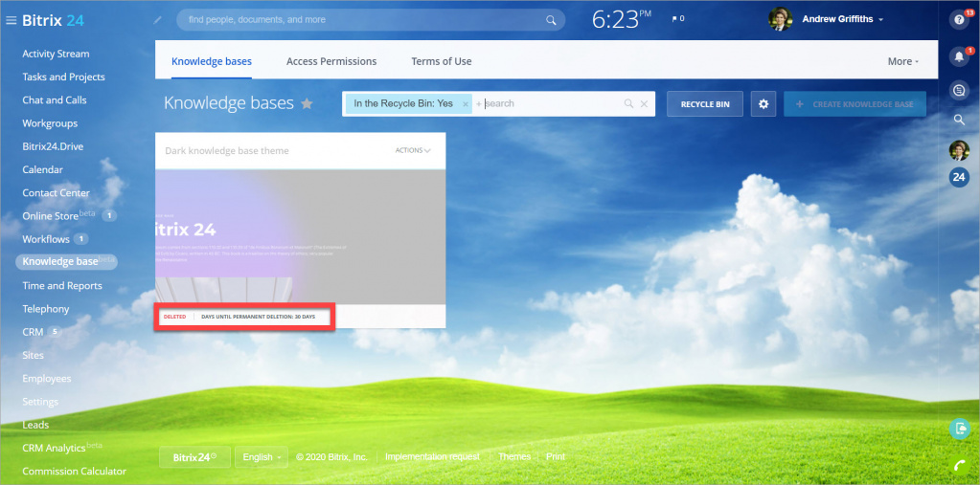980x485 pixels.
Task: Click Print footer link
Action: [556, 457]
